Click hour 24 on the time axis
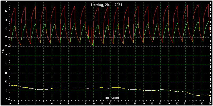213x106 pixels. pyautogui.click(x=210, y=104)
